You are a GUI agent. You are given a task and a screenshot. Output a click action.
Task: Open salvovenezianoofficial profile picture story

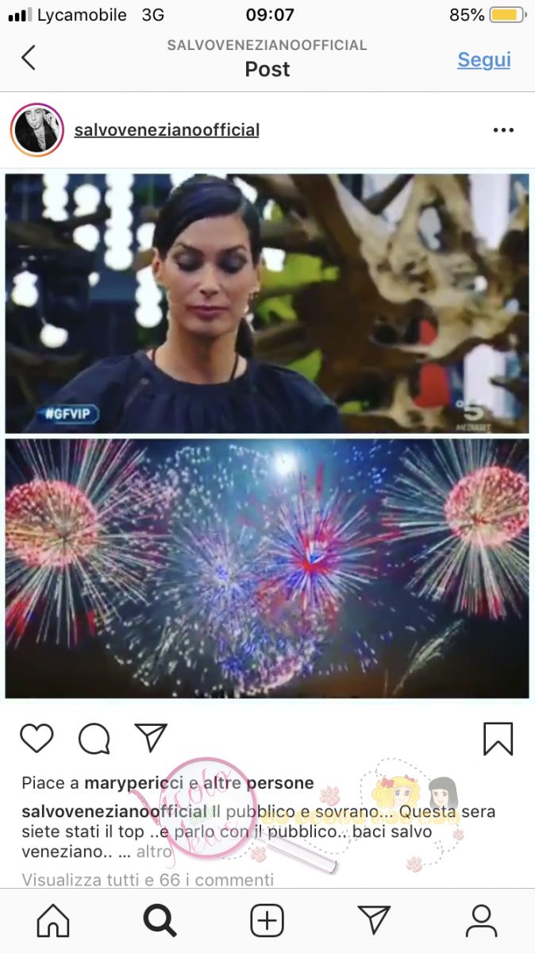[x=37, y=129]
